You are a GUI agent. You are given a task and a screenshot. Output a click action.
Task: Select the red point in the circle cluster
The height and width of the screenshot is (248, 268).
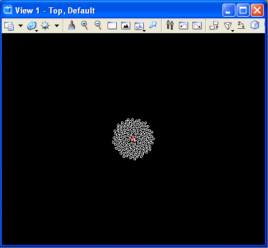pyautogui.click(x=133, y=139)
